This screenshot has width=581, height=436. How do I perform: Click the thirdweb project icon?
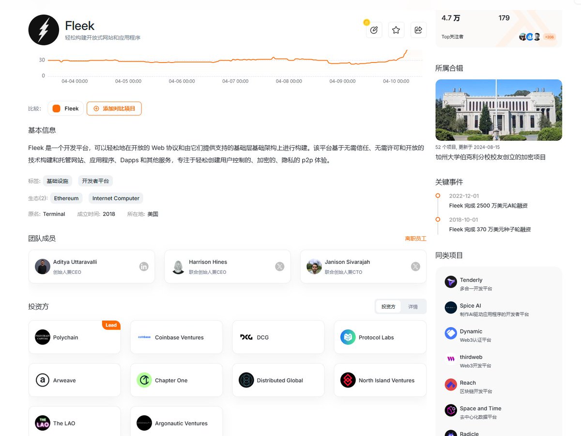451,359
